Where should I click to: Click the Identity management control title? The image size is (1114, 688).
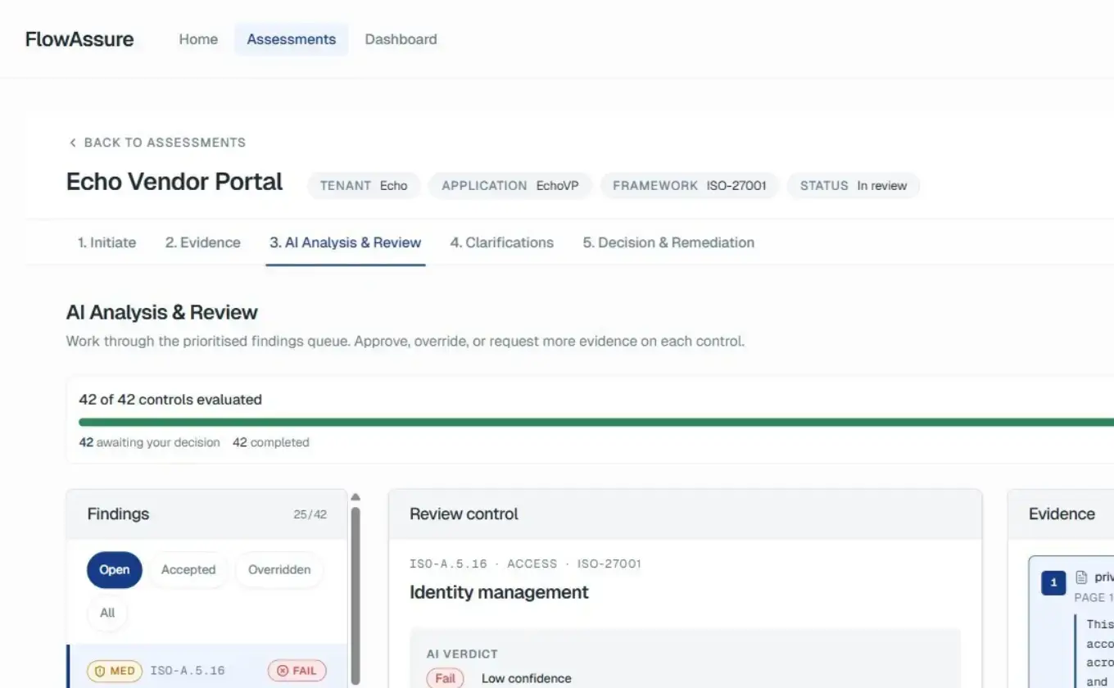tap(499, 592)
